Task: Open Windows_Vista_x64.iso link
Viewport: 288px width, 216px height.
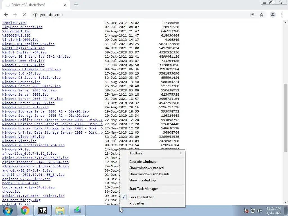Action: pos(23,137)
